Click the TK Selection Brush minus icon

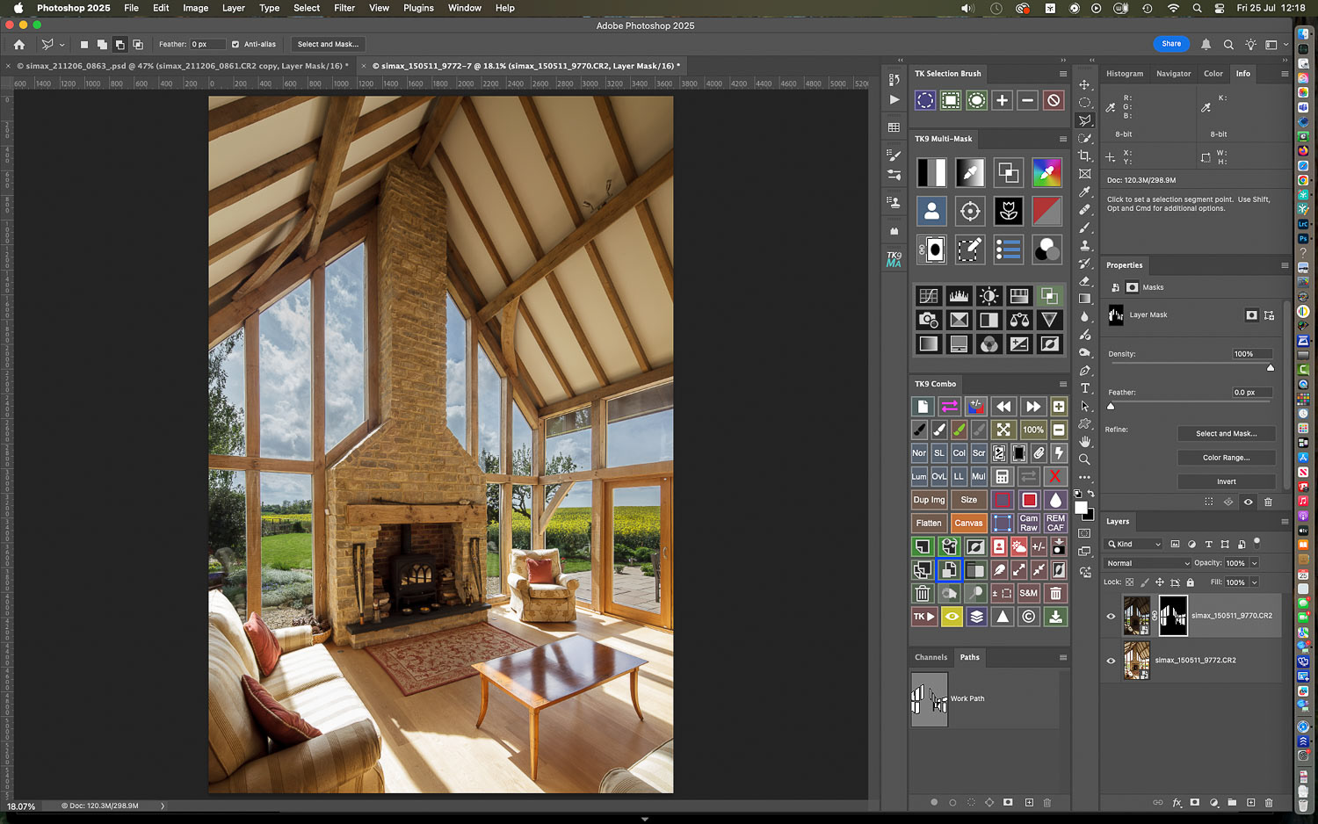click(x=1027, y=100)
